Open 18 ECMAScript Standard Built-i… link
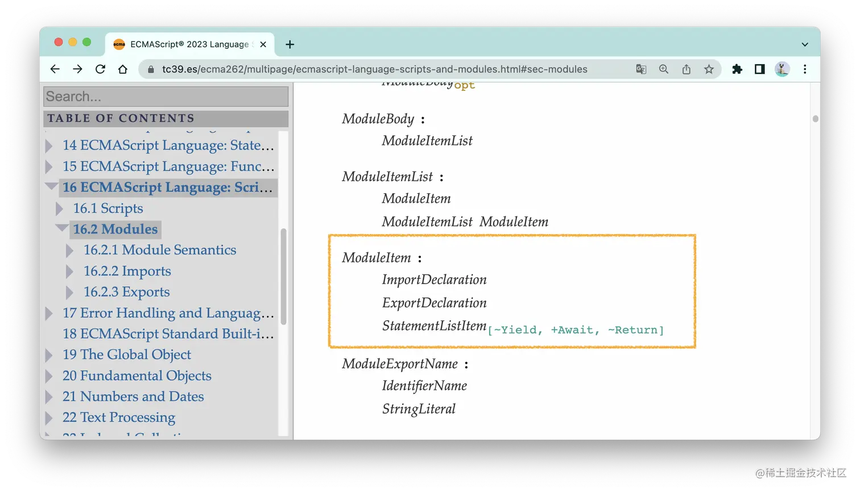860x492 pixels. [x=168, y=333]
